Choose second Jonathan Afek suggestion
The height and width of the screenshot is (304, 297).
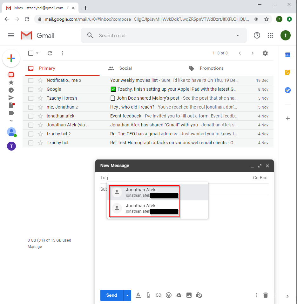(158, 208)
